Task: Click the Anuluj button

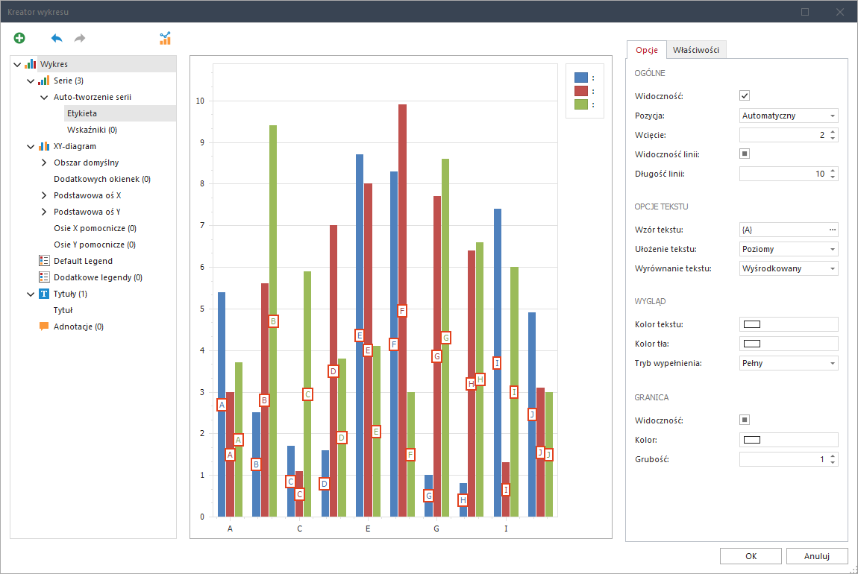Action: (x=817, y=556)
